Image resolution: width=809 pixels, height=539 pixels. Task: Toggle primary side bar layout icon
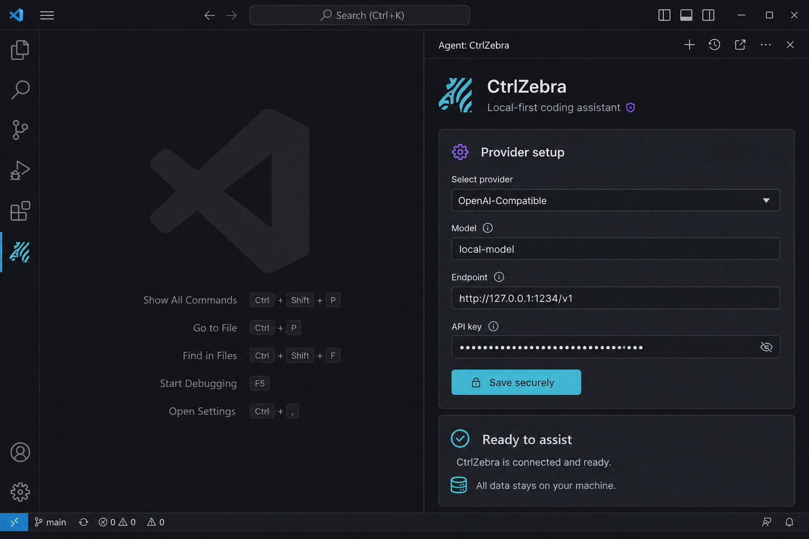pos(664,15)
